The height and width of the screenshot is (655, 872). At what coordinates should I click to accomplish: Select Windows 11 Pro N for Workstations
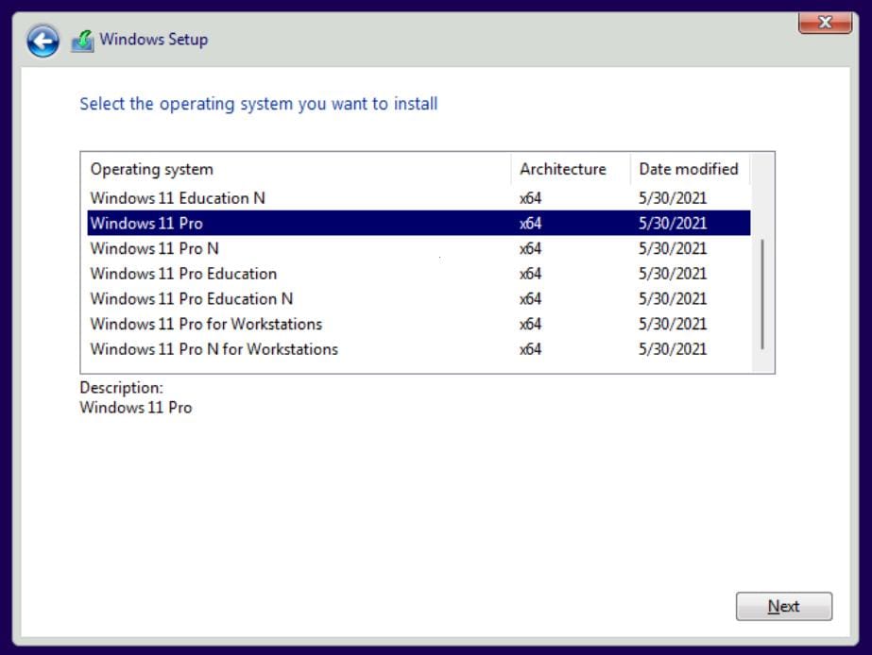pyautogui.click(x=419, y=349)
